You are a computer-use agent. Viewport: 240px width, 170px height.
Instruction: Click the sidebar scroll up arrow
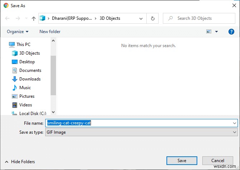(53, 41)
